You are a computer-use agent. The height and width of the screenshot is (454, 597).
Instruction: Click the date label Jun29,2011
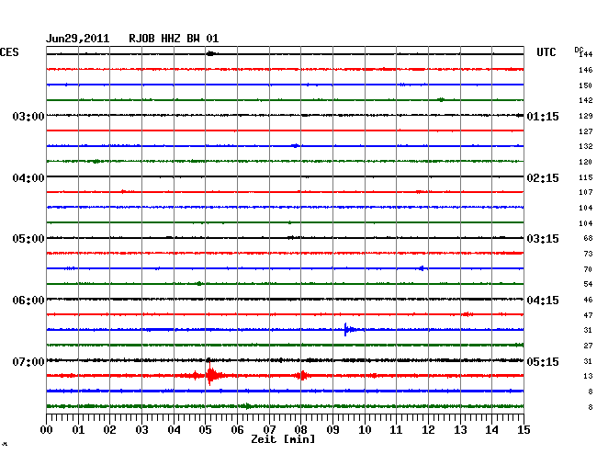click(x=78, y=39)
